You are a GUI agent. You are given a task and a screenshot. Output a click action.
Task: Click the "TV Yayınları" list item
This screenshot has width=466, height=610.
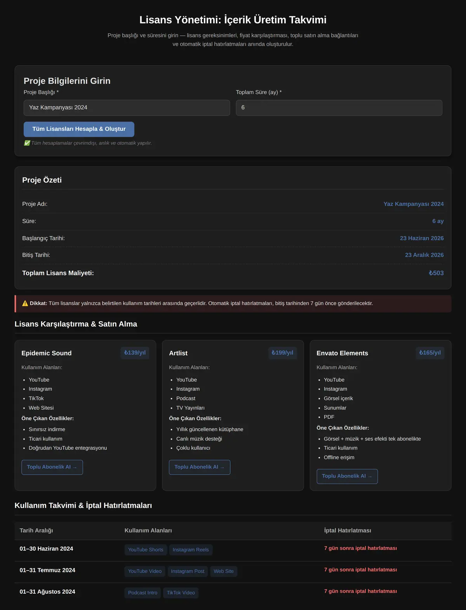pyautogui.click(x=190, y=408)
